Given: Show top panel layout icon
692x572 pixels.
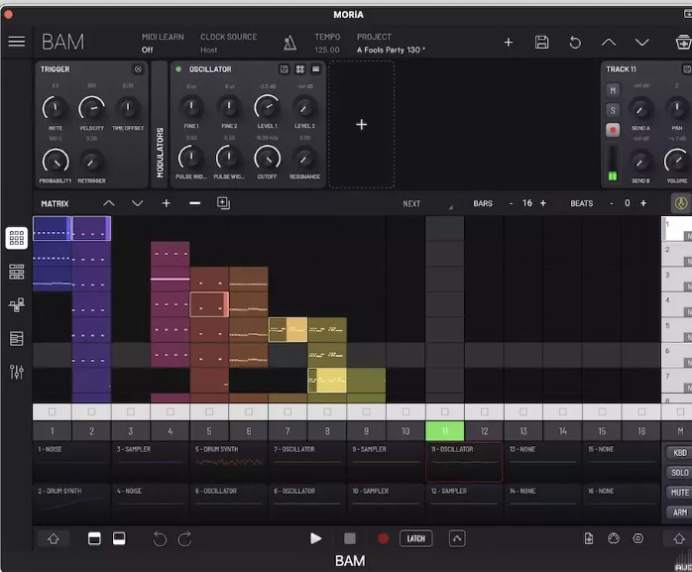Looking at the screenshot, I should pyautogui.click(x=94, y=539).
